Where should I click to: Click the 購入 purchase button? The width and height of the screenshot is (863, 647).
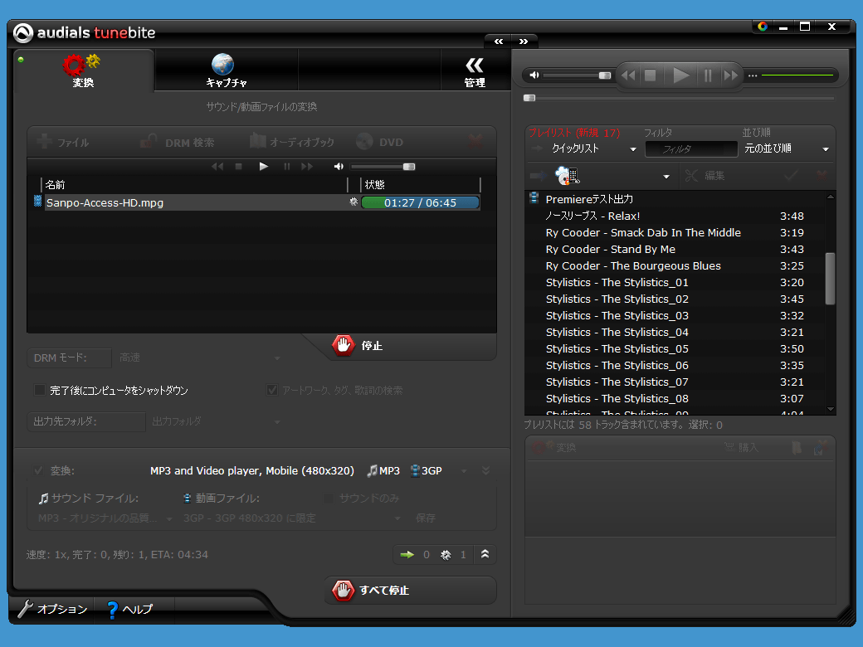point(741,447)
